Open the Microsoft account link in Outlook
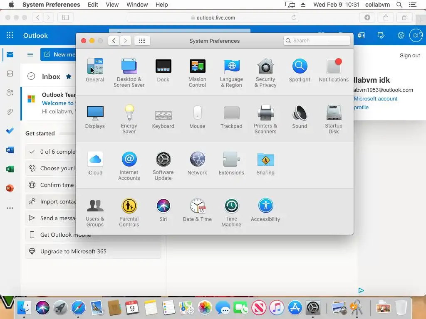The image size is (426, 319). tap(376, 99)
